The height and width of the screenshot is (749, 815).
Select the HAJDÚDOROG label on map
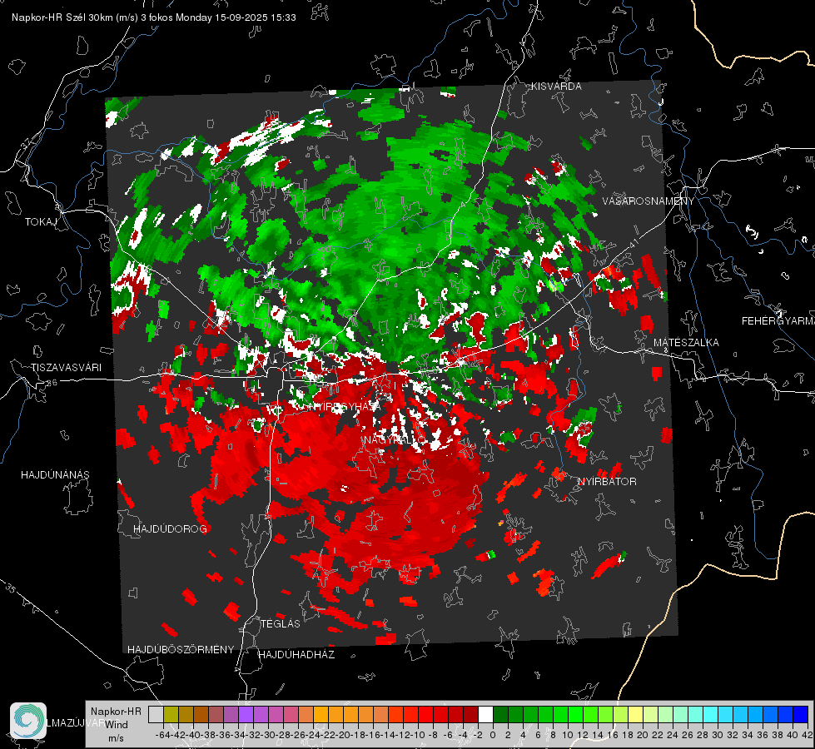pyautogui.click(x=170, y=528)
